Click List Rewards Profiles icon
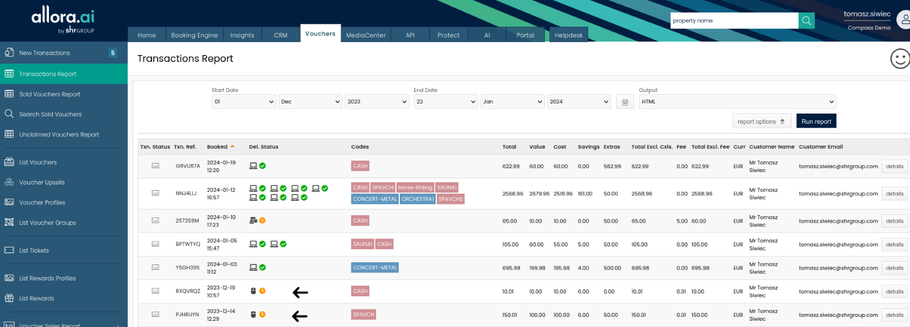 [9, 278]
